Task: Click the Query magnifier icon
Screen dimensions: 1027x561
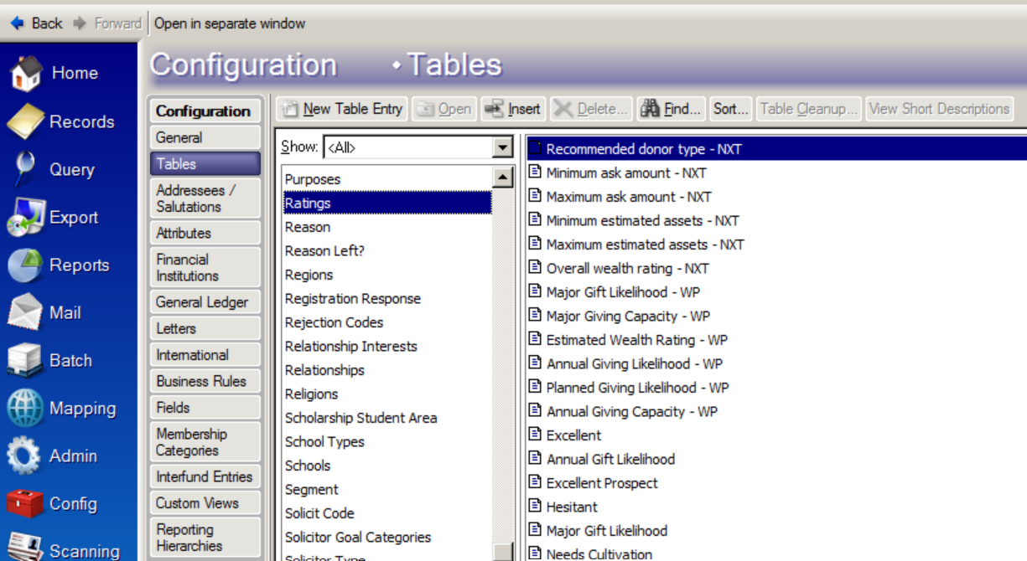Action: point(25,169)
